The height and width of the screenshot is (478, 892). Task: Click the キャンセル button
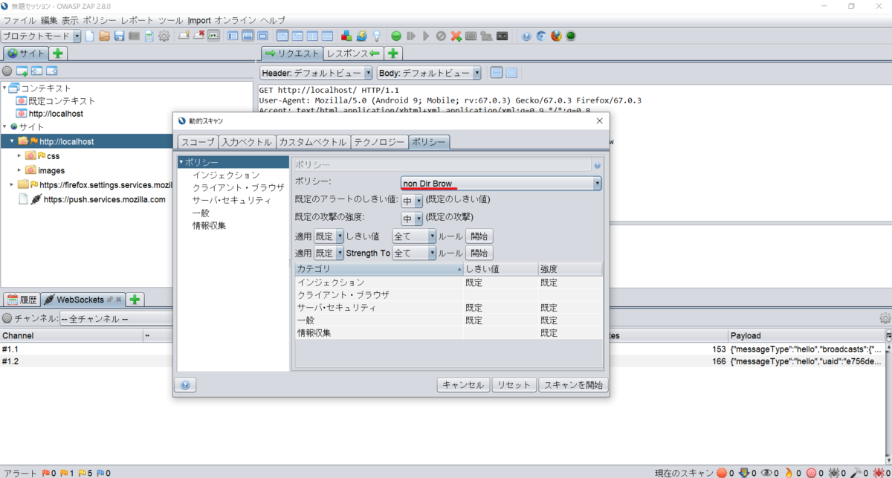coord(463,385)
